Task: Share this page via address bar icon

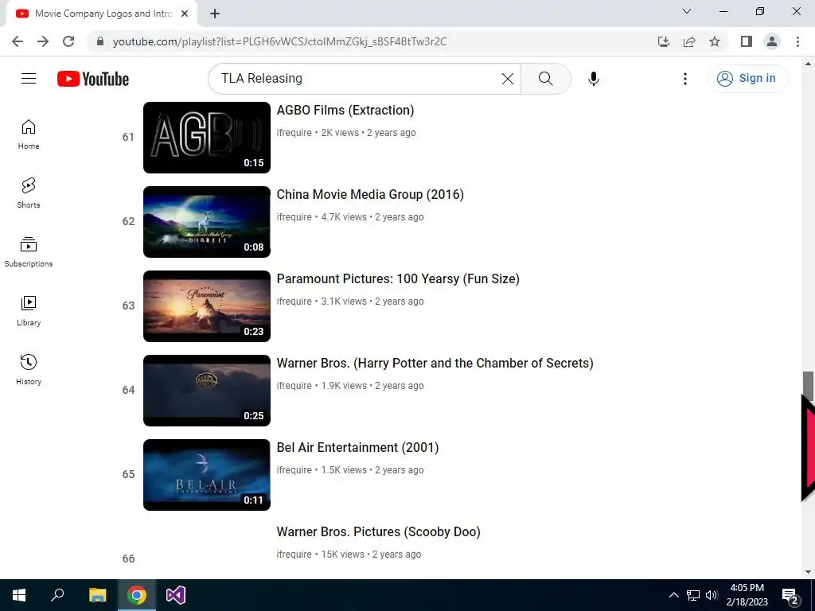Action: point(689,41)
